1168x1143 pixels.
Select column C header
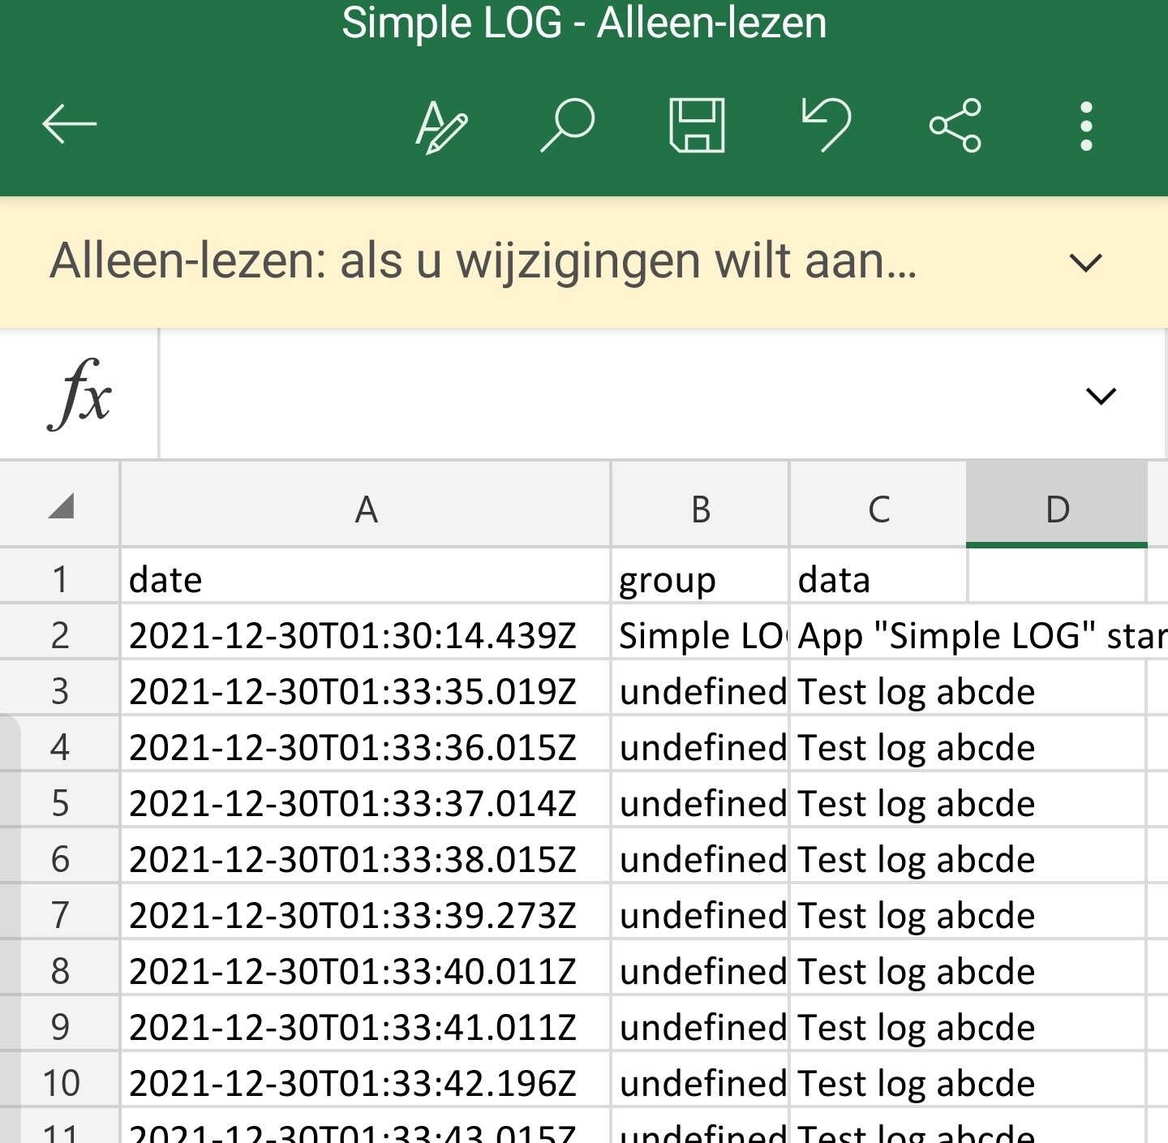(878, 509)
